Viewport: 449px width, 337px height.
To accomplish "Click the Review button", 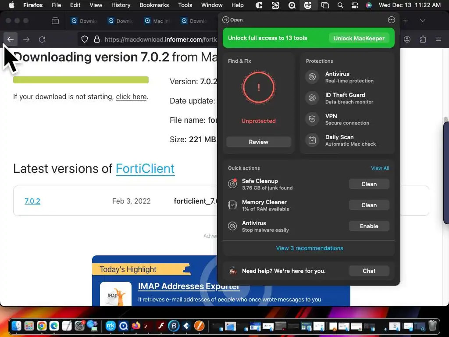I will (x=259, y=142).
